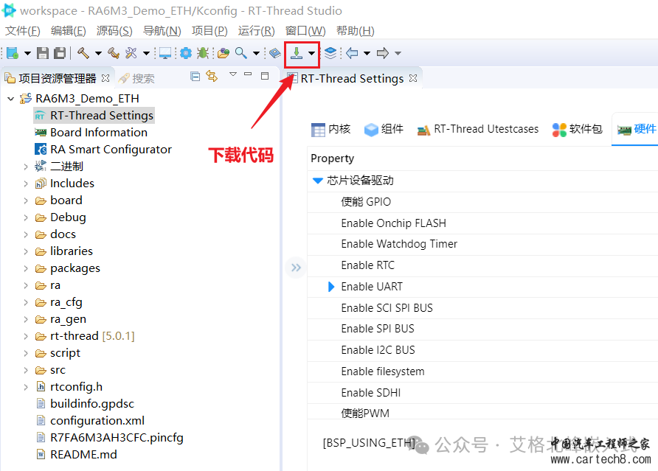Toggle link with editor icon
This screenshot has width=658, height=471.
pos(212,76)
